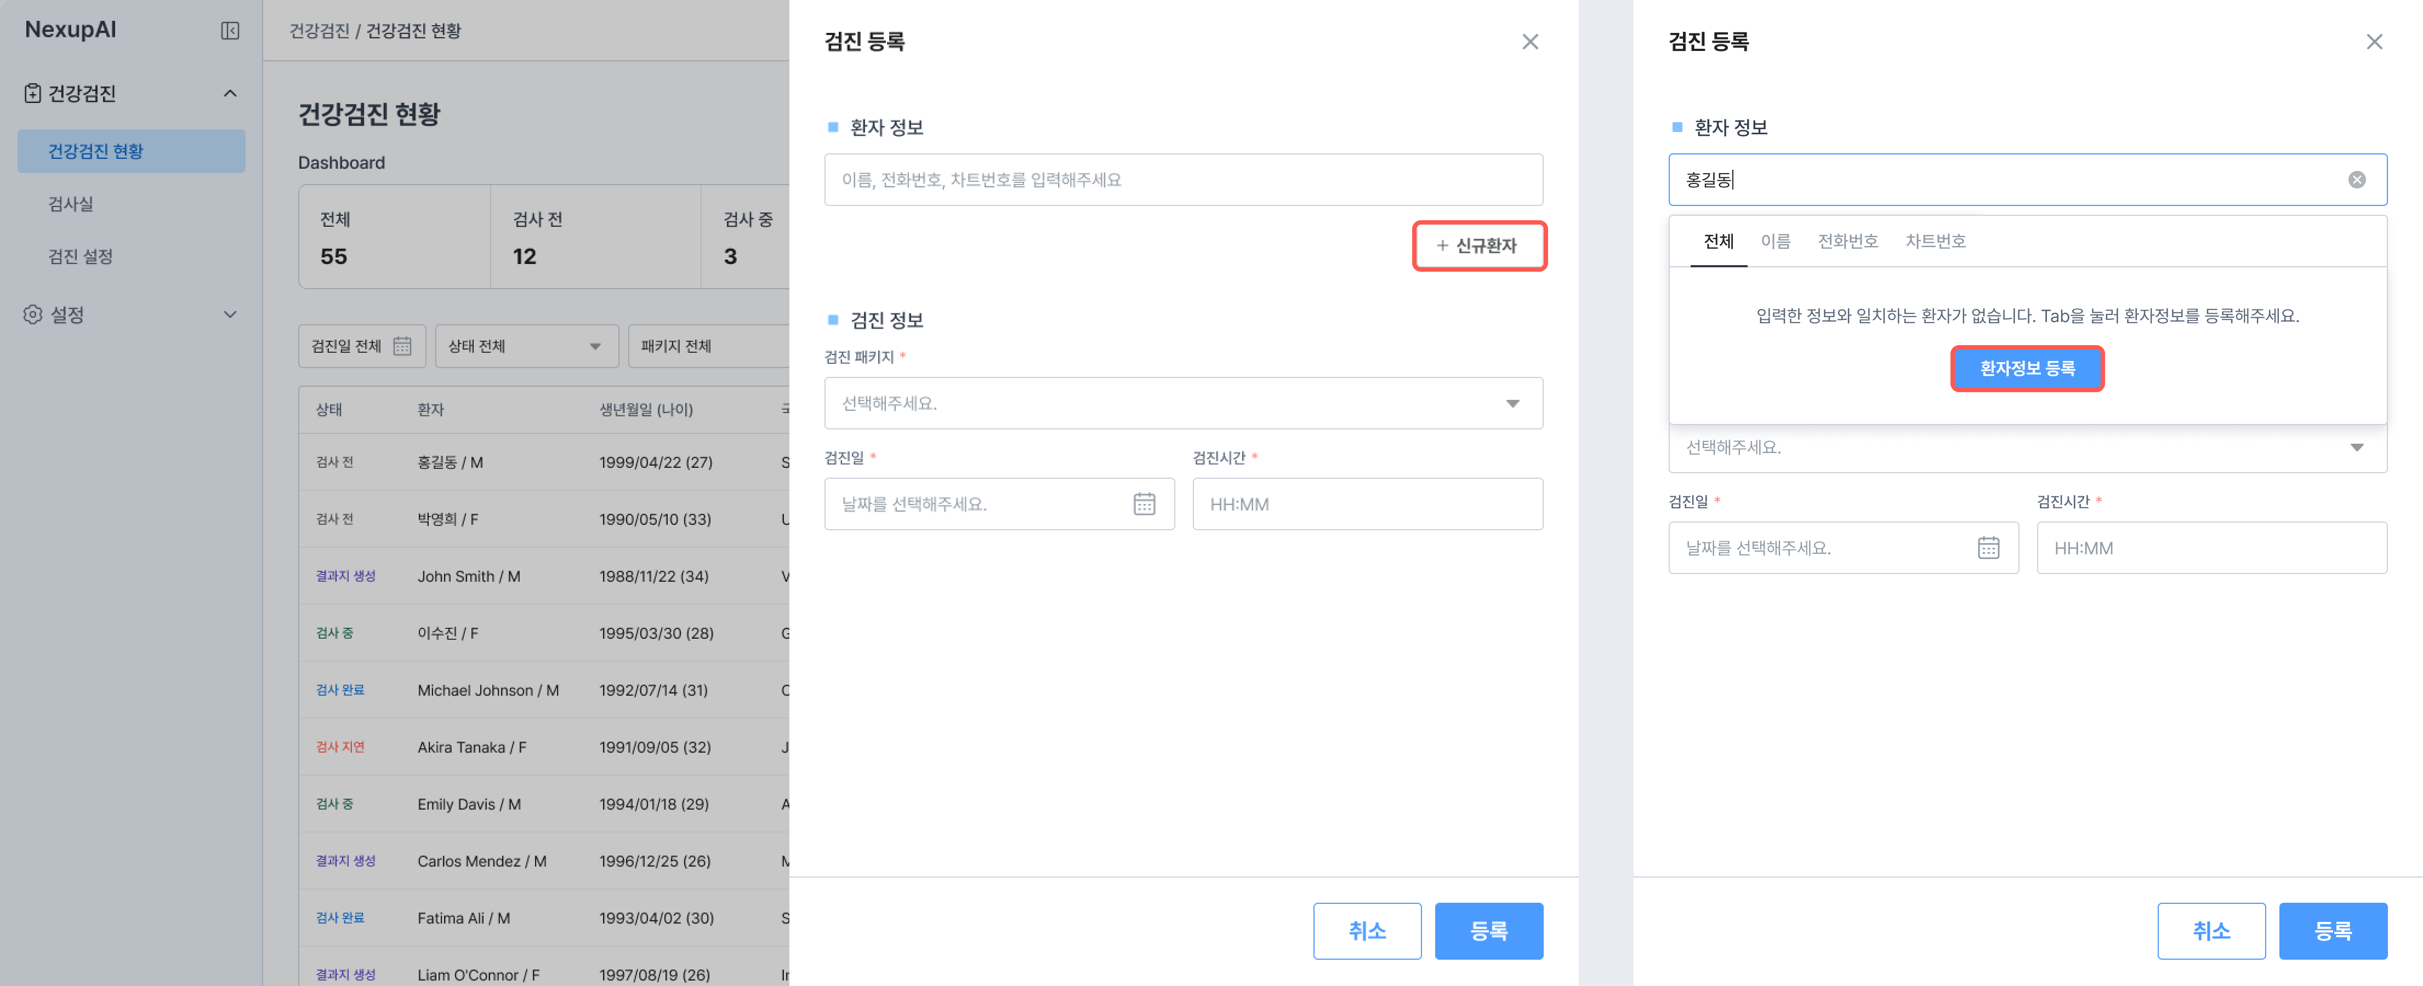Click the 건강검진 clipboard icon in sidebar
Viewport: 2423px width, 986px height.
(x=33, y=93)
